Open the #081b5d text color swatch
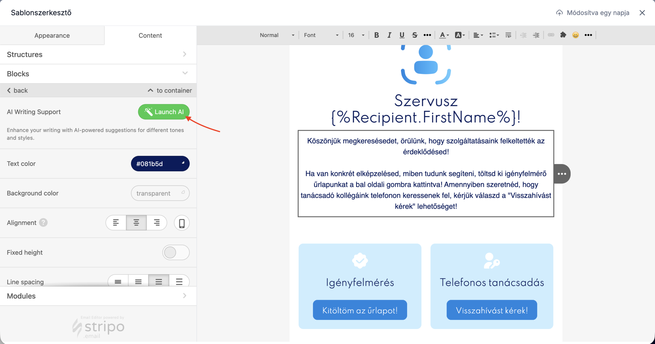 pos(160,164)
